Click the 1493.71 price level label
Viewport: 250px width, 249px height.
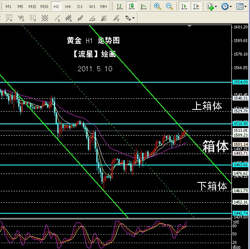[x=241, y=154]
